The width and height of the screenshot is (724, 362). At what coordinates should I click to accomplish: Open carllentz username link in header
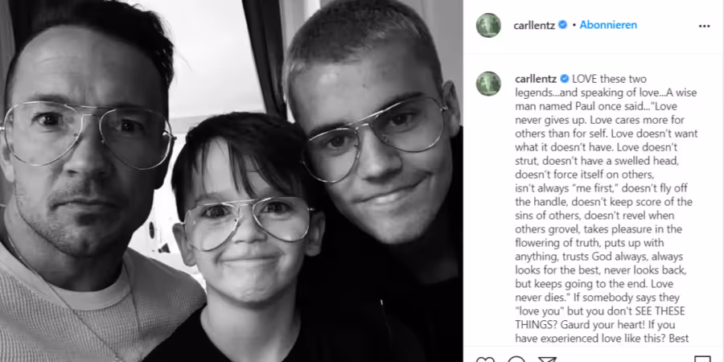534,26
